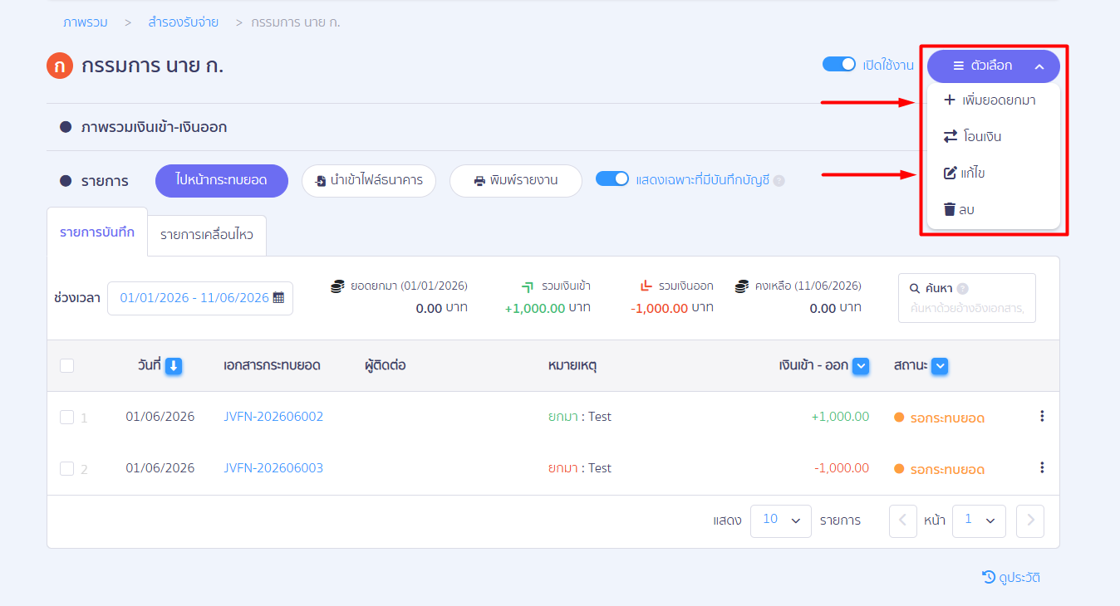
Task: Change rows-per-page dropdown showing 10
Action: [x=781, y=520]
